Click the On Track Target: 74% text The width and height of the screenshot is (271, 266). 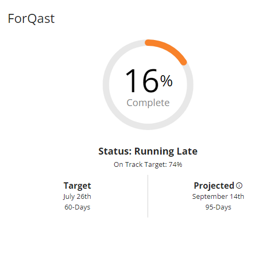148,165
